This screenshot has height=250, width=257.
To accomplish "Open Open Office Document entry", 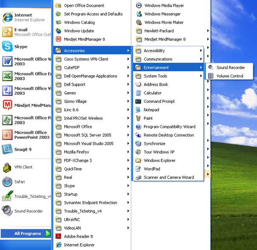I will point(92,6).
